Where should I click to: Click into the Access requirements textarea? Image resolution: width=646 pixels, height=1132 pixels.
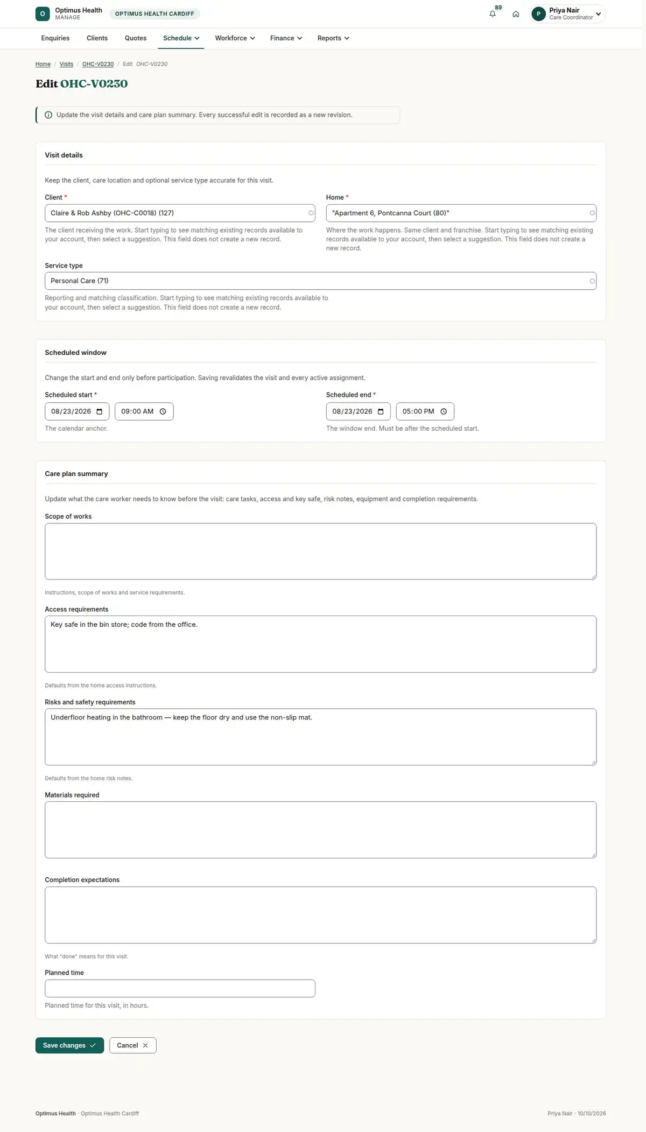tap(321, 644)
